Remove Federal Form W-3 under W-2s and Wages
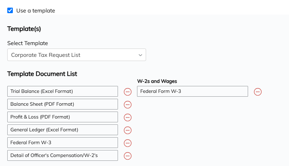This screenshot has height=166, width=289. (258, 91)
